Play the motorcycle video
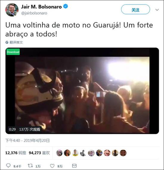 click(x=82, y=91)
